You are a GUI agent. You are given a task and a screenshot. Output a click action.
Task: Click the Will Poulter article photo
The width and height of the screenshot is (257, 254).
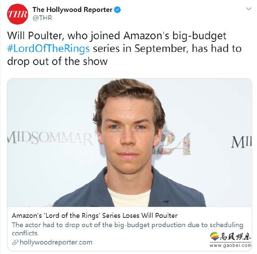tap(129, 142)
